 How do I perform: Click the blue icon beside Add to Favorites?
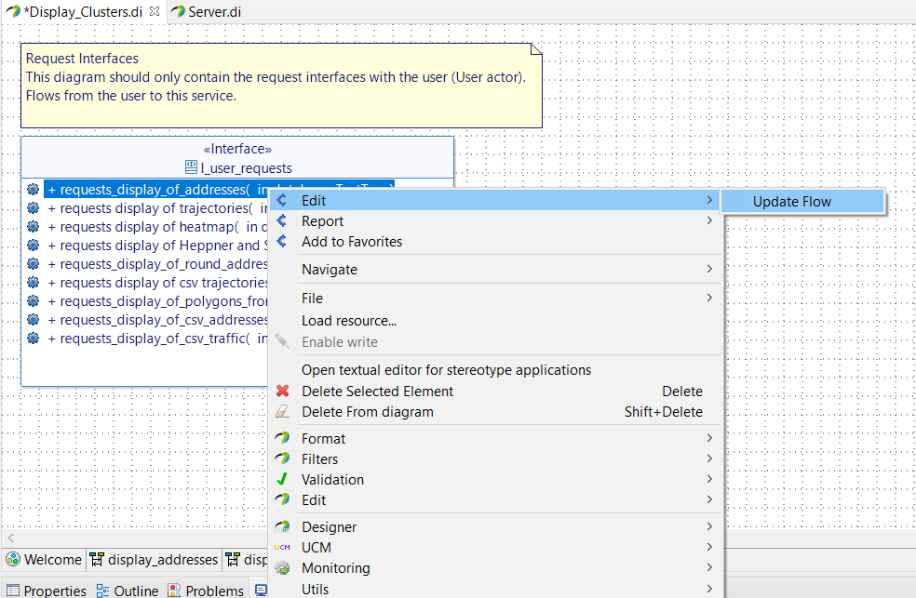click(x=281, y=241)
